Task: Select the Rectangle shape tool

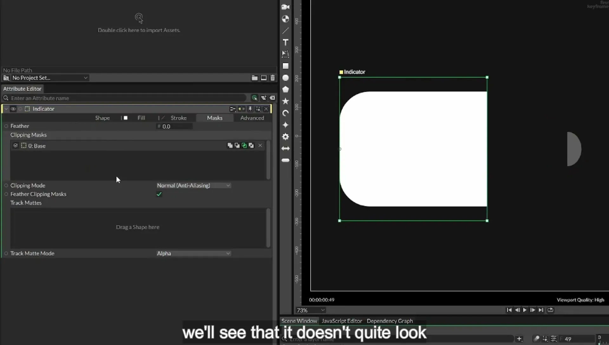Action: click(285, 66)
